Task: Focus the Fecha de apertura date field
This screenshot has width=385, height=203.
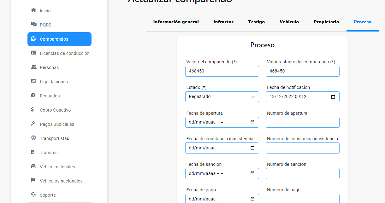Action: point(222,122)
